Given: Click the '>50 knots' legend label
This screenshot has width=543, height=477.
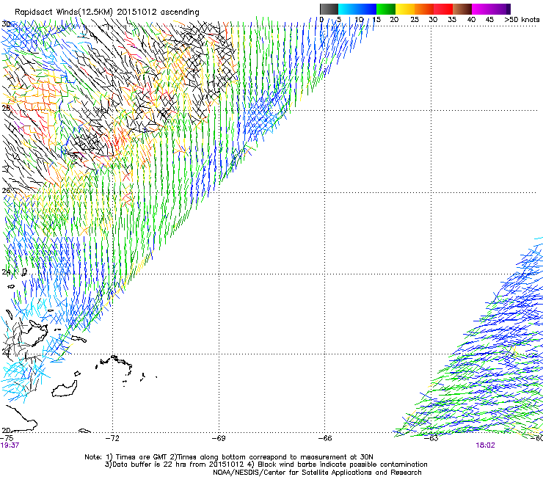Looking at the screenshot, I should (x=522, y=19).
